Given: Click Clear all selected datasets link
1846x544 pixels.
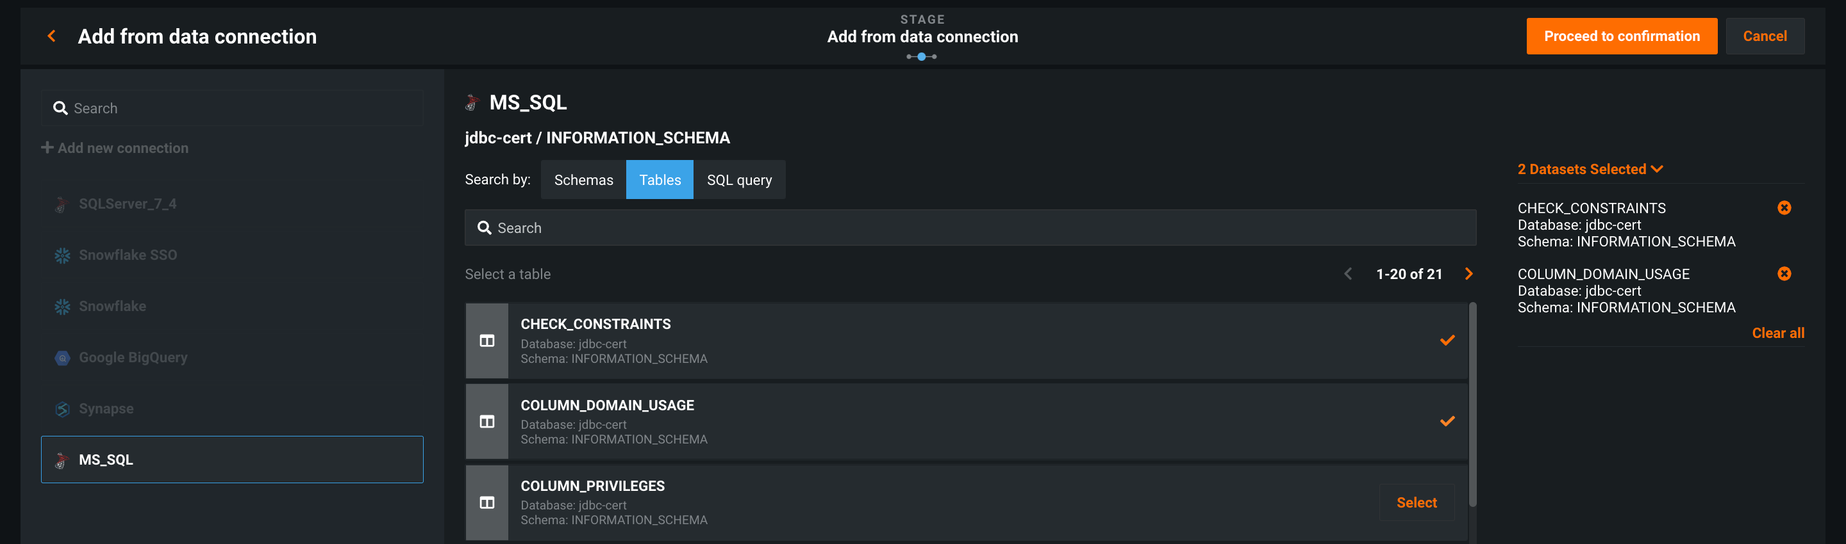Looking at the screenshot, I should pyautogui.click(x=1777, y=333).
